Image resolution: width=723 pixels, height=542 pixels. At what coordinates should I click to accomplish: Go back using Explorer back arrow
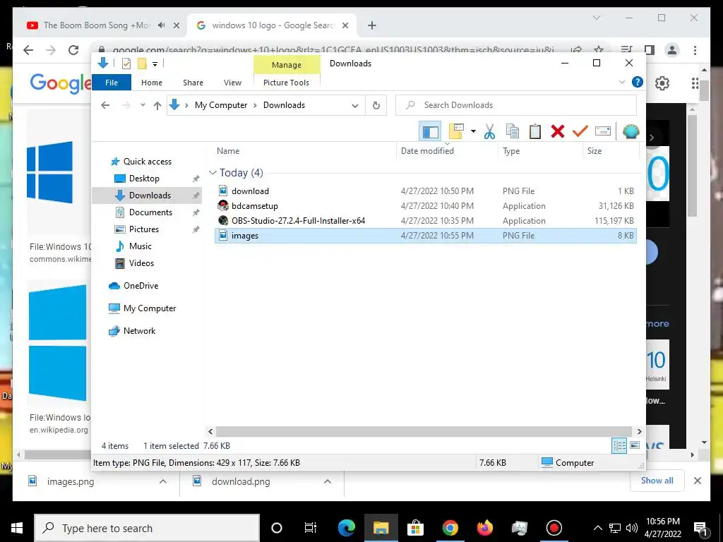click(x=105, y=106)
